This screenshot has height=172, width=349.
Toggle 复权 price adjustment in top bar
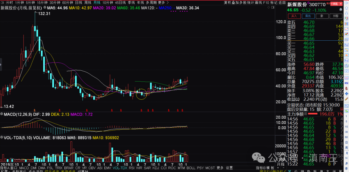pos(227,3)
